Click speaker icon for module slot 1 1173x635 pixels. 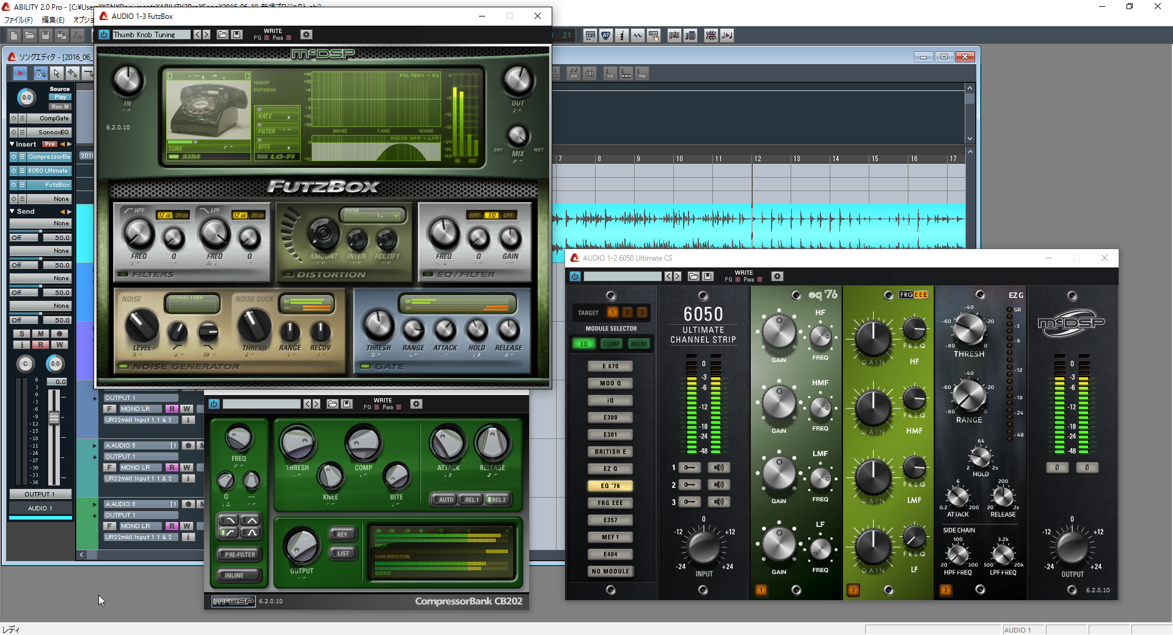click(x=718, y=468)
